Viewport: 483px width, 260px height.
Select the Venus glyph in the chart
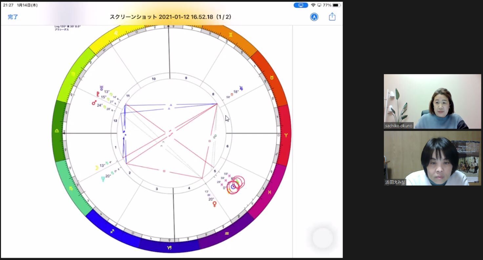pos(215,204)
